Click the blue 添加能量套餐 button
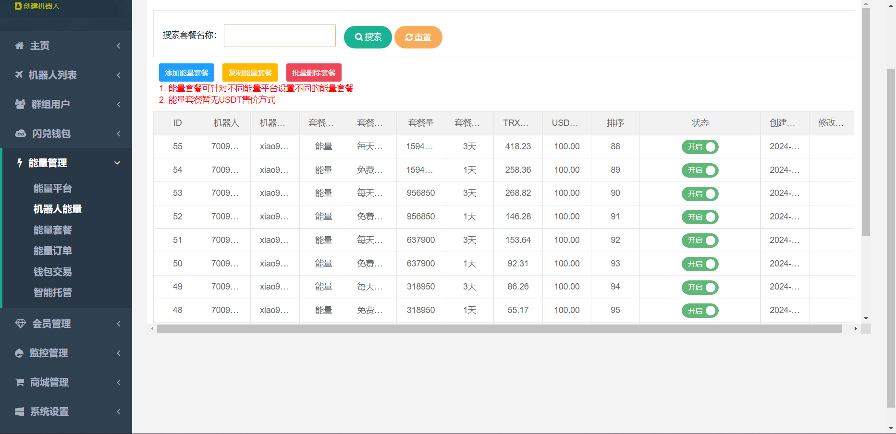896x434 pixels. click(186, 72)
